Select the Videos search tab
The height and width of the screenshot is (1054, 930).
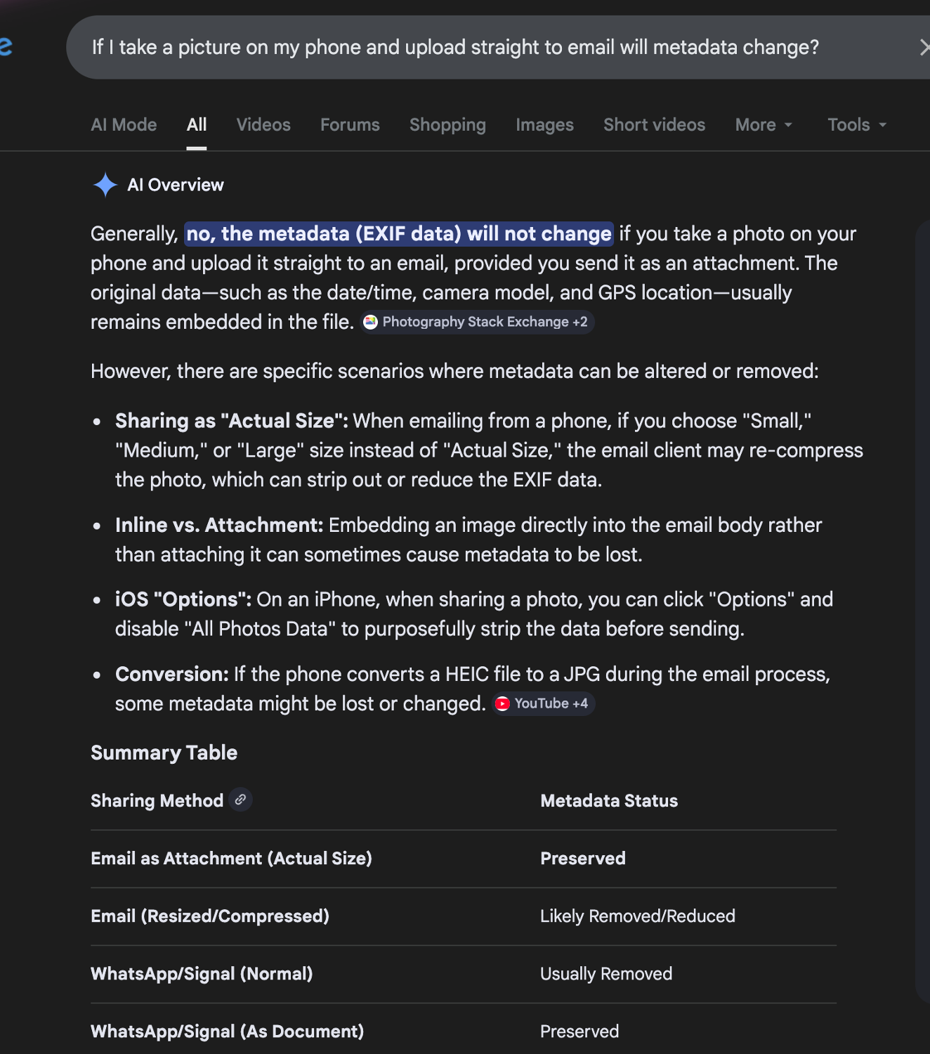click(x=263, y=124)
